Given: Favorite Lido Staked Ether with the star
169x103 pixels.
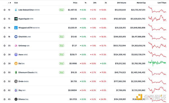Looking at the screenshot, I should pos(5,10).
